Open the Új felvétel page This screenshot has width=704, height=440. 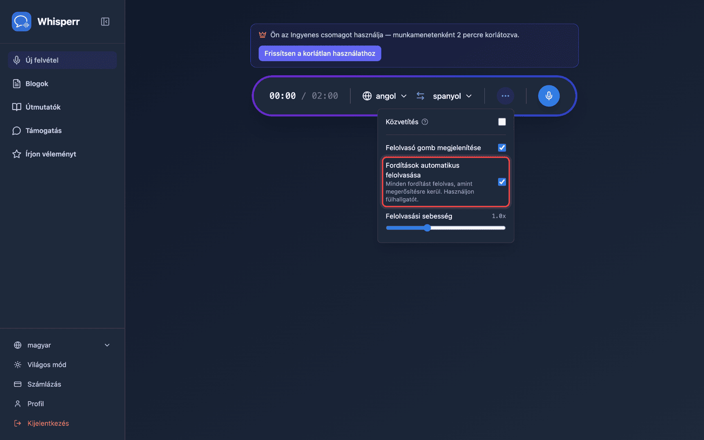62,60
